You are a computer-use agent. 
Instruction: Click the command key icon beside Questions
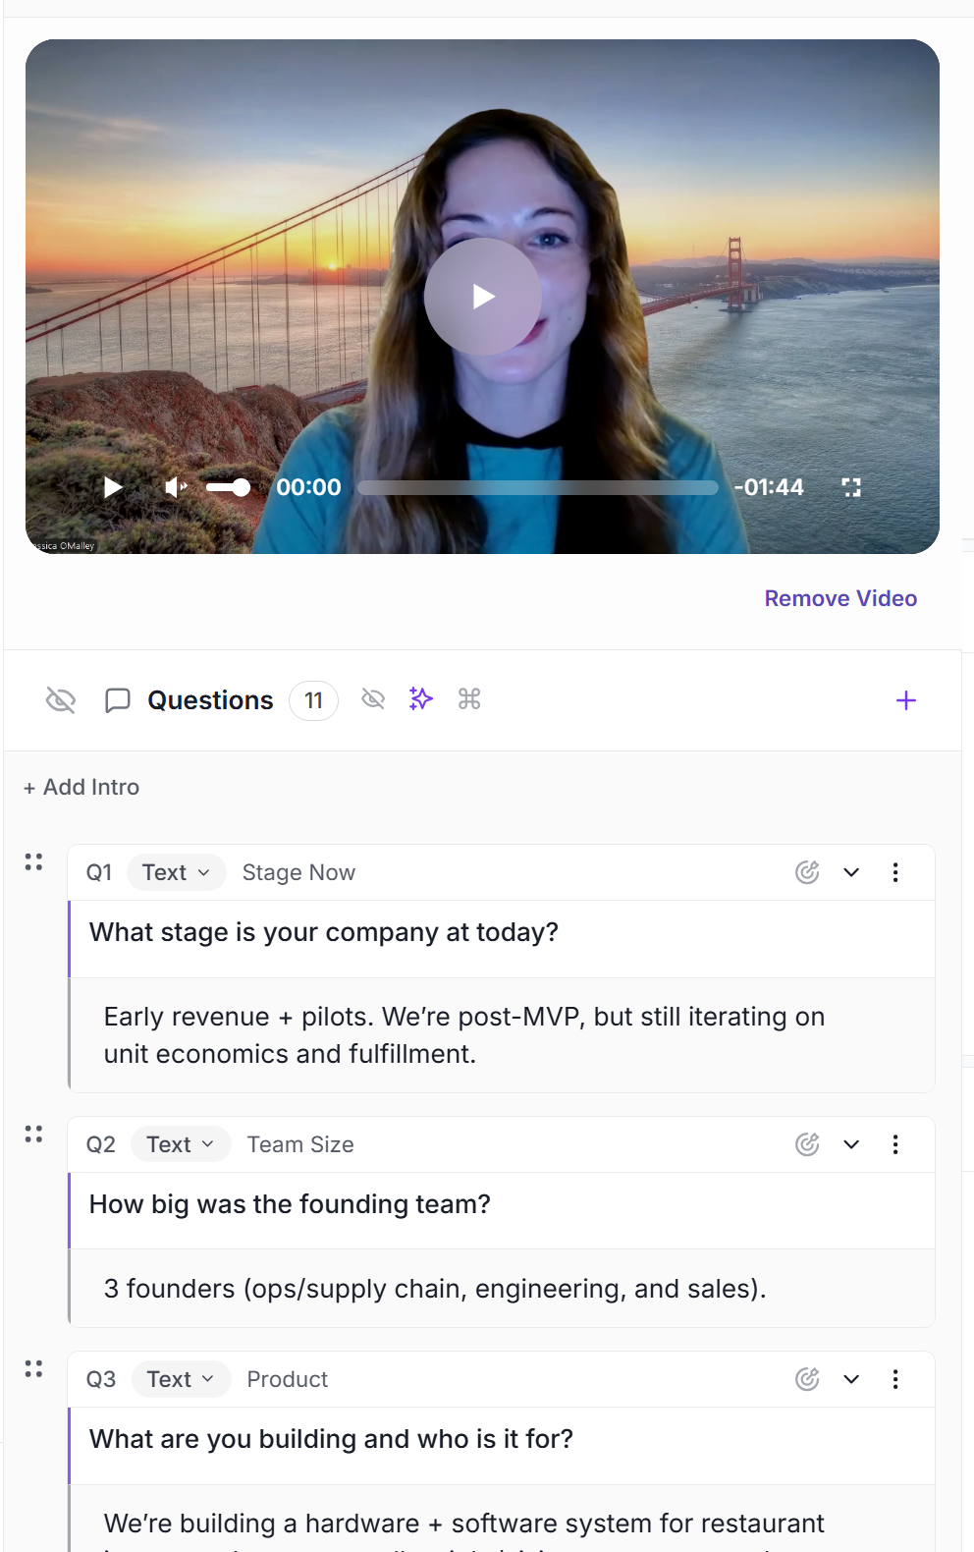[x=469, y=698]
